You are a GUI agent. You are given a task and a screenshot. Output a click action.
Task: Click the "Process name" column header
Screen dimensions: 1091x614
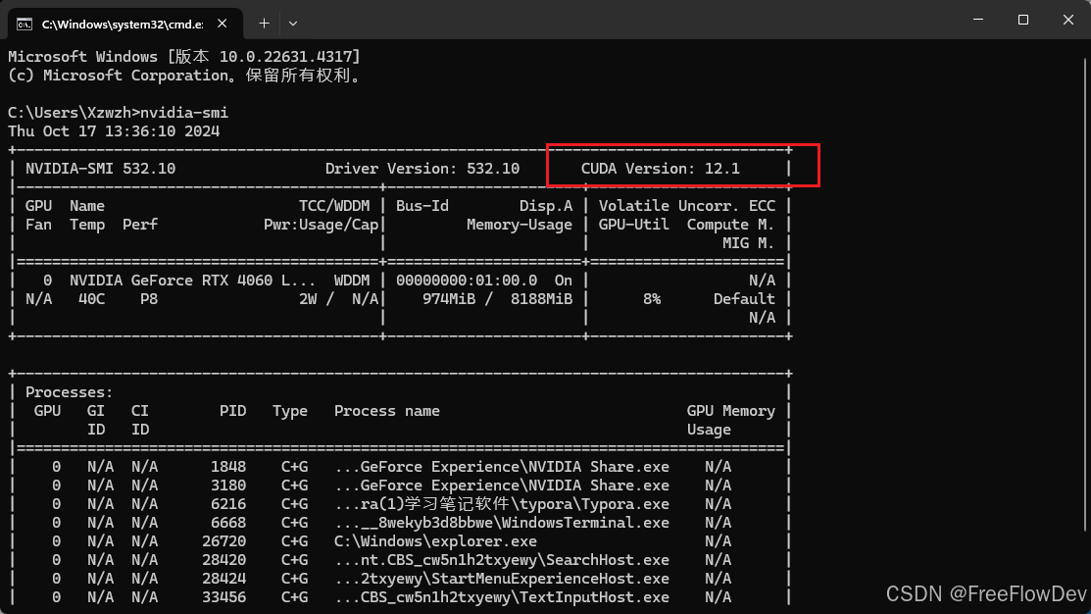387,411
